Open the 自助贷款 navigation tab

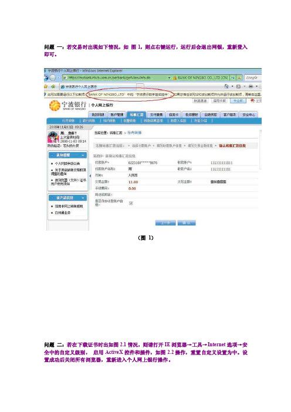point(211,115)
